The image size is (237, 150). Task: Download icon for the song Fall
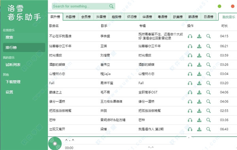click(x=199, y=83)
